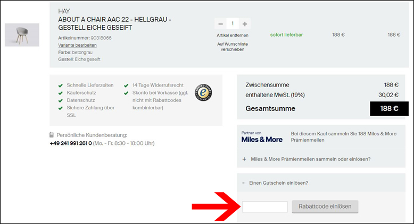This screenshot has height=224, width=414.
Task: Click the Farbe: betongrau text
Action: (x=75, y=53)
